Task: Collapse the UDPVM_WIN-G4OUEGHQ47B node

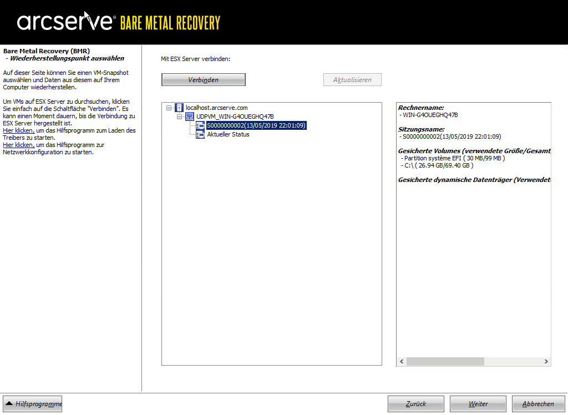Action: [x=179, y=117]
